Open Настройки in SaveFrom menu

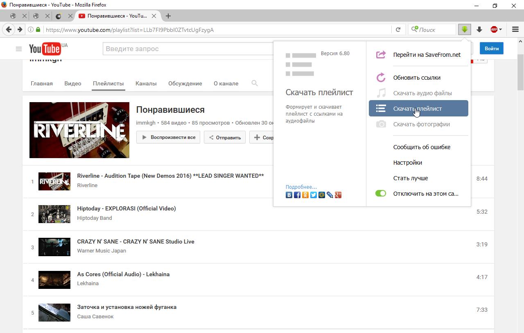point(408,163)
